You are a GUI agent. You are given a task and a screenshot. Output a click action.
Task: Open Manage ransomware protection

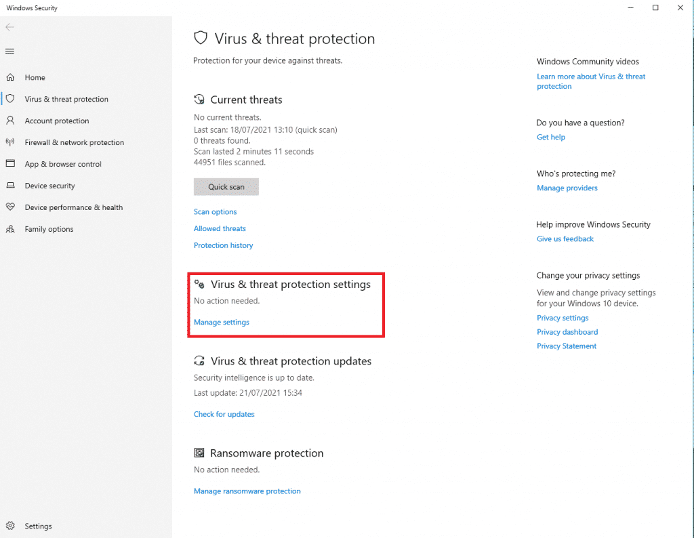pyautogui.click(x=247, y=491)
